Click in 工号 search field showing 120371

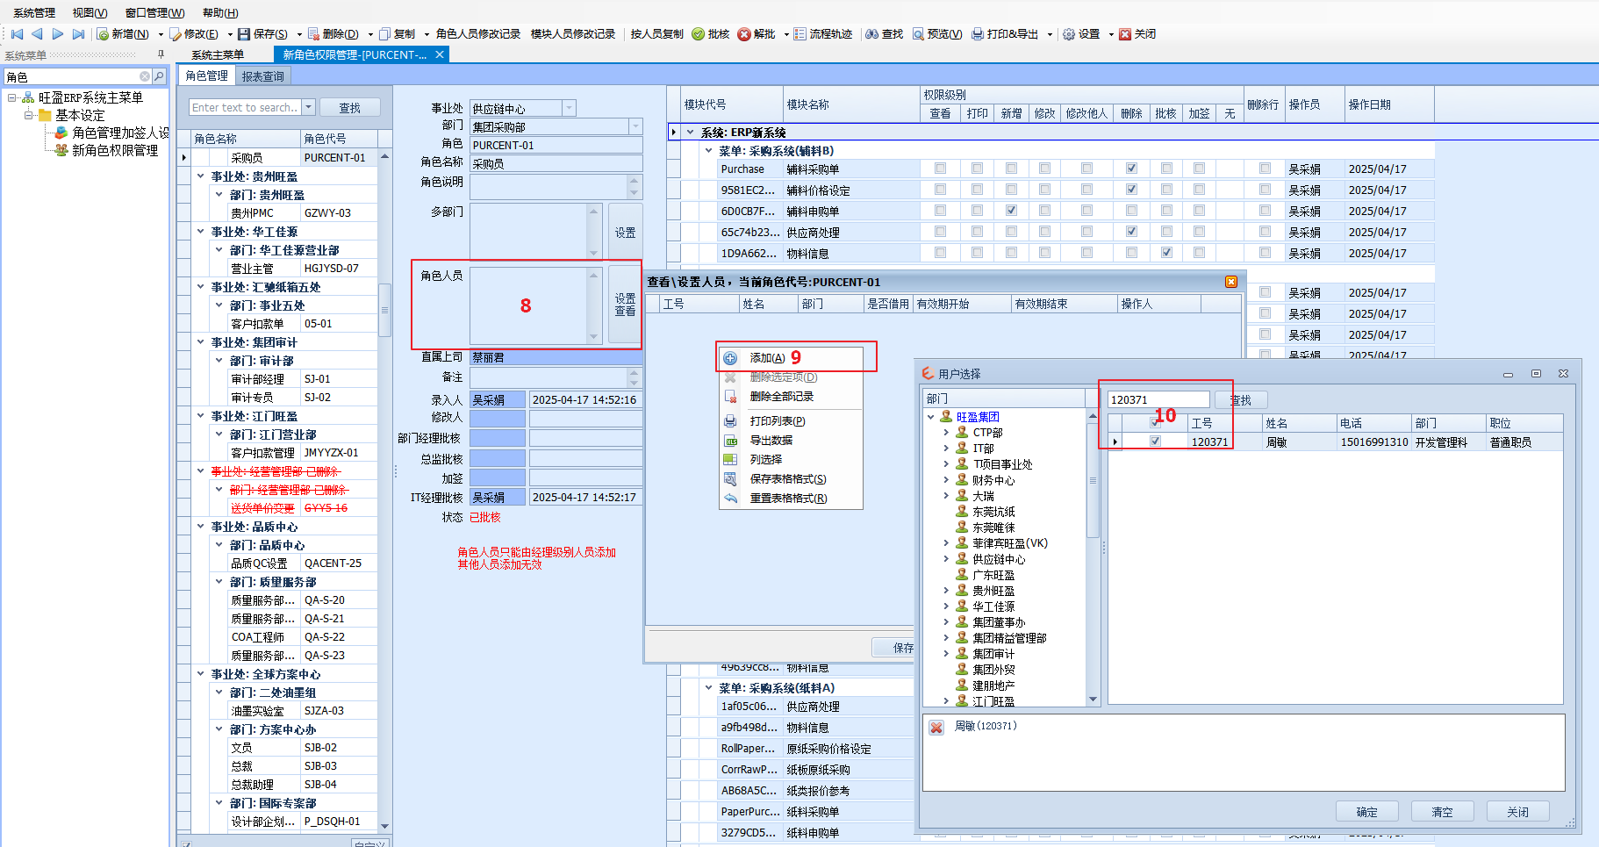pyautogui.click(x=1158, y=399)
